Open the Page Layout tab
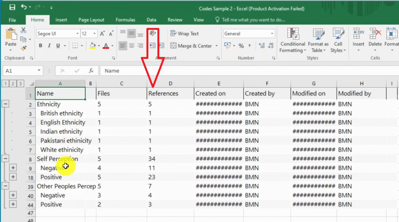This screenshot has height=222, width=399. pos(91,20)
